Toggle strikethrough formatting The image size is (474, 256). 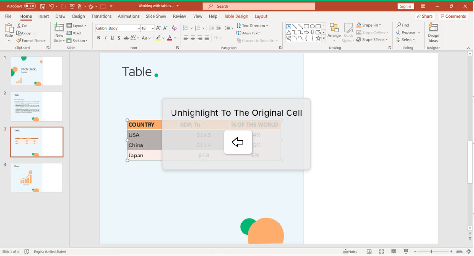coord(126,38)
